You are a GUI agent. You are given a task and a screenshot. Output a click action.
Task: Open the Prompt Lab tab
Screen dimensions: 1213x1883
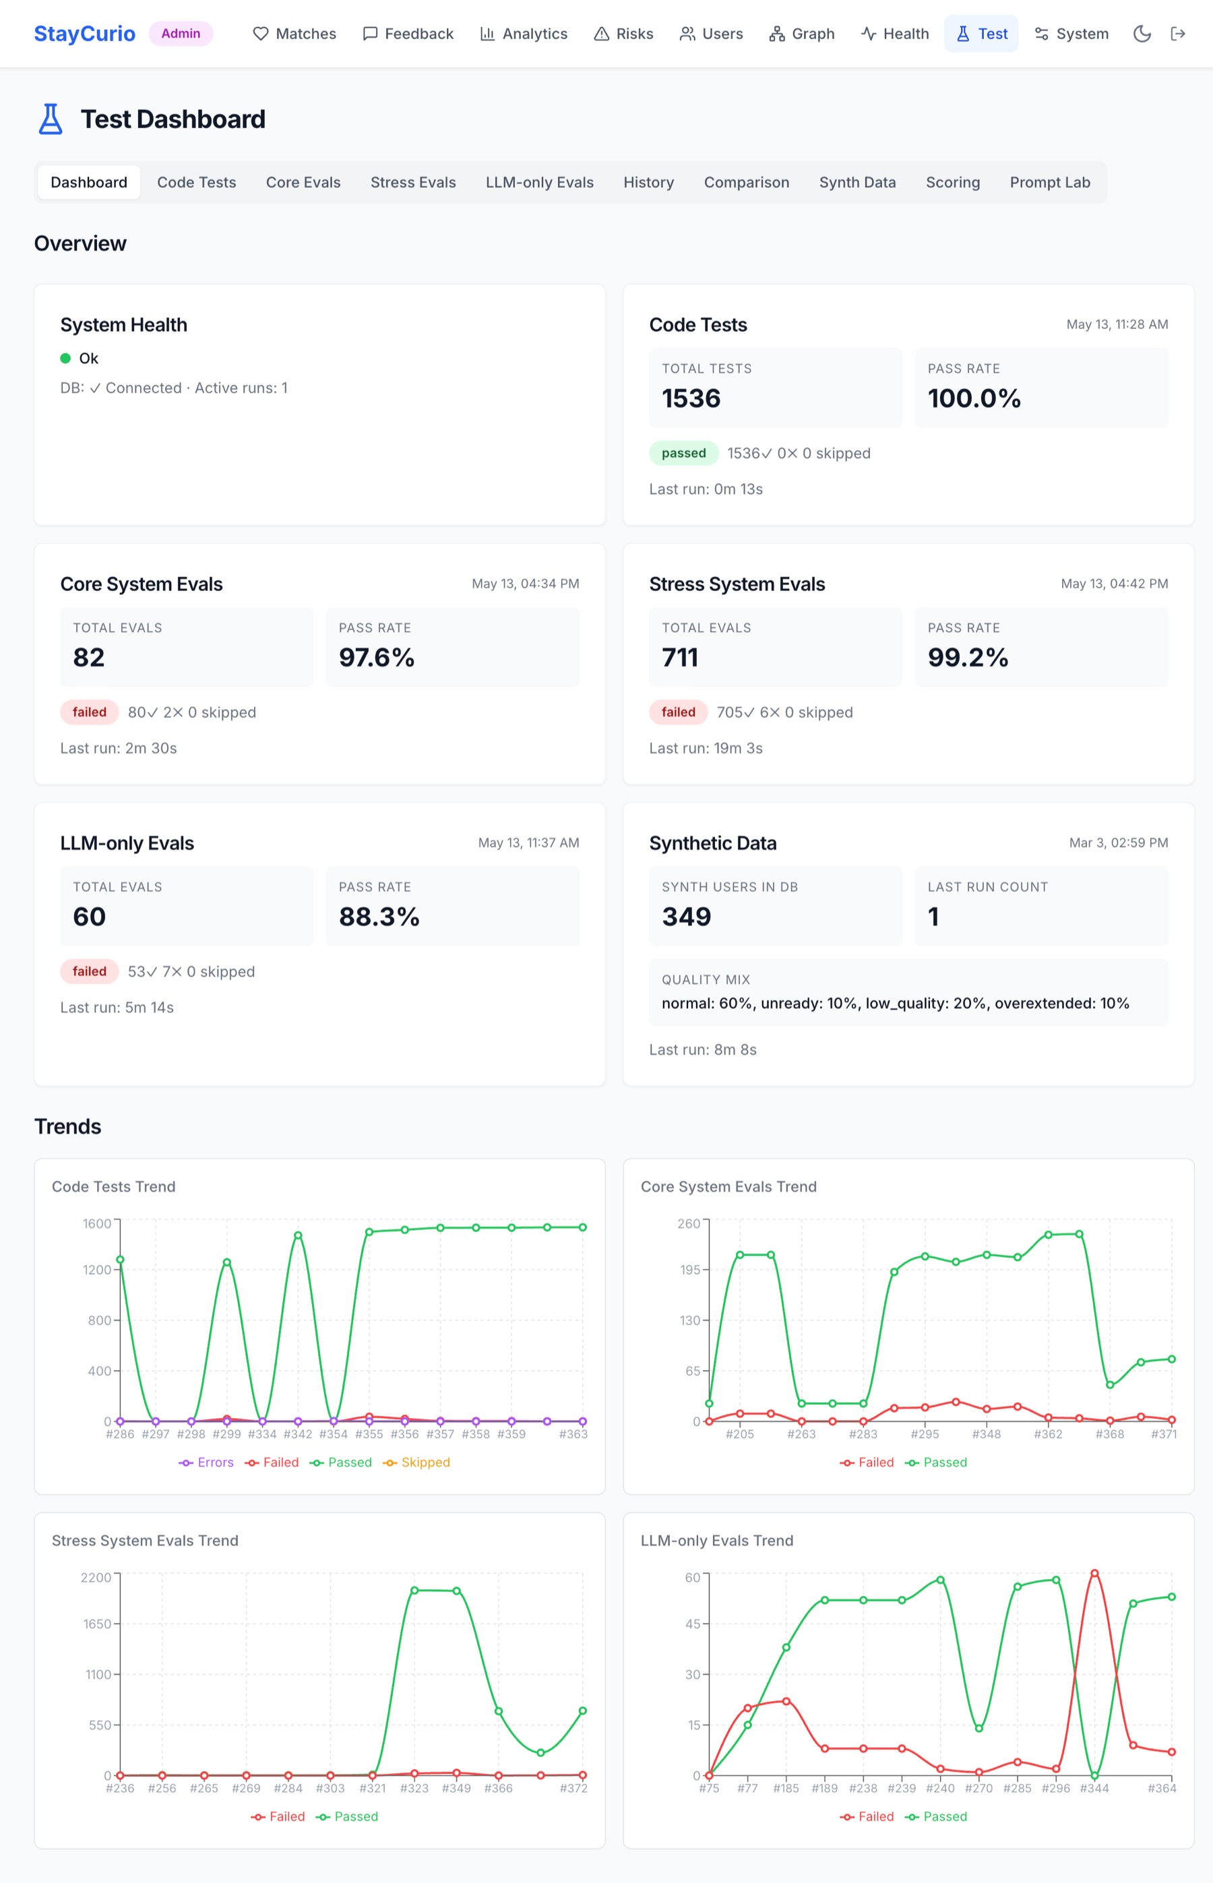pos(1049,183)
